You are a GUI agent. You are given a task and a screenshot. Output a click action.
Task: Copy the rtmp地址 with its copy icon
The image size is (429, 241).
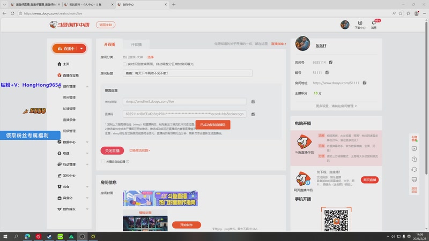[253, 101]
